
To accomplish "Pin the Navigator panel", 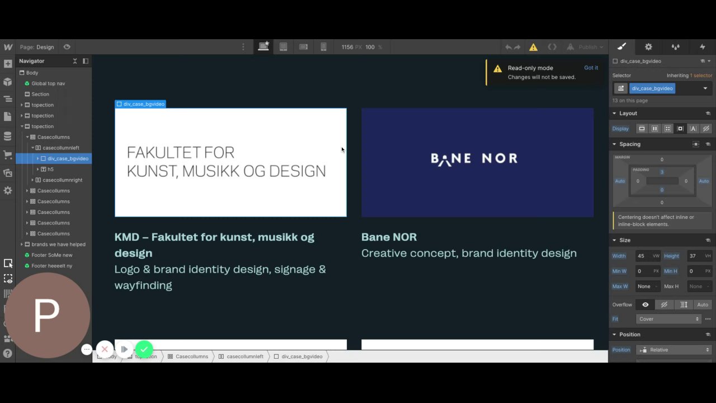I will coord(86,61).
